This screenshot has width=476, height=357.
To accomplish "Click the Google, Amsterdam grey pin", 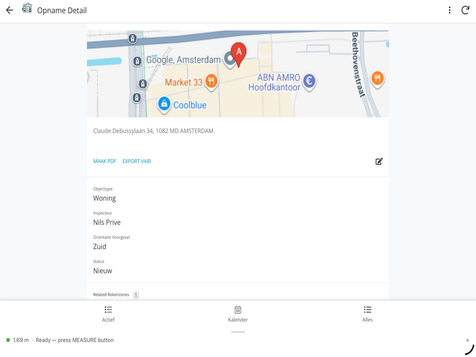I will [x=229, y=59].
